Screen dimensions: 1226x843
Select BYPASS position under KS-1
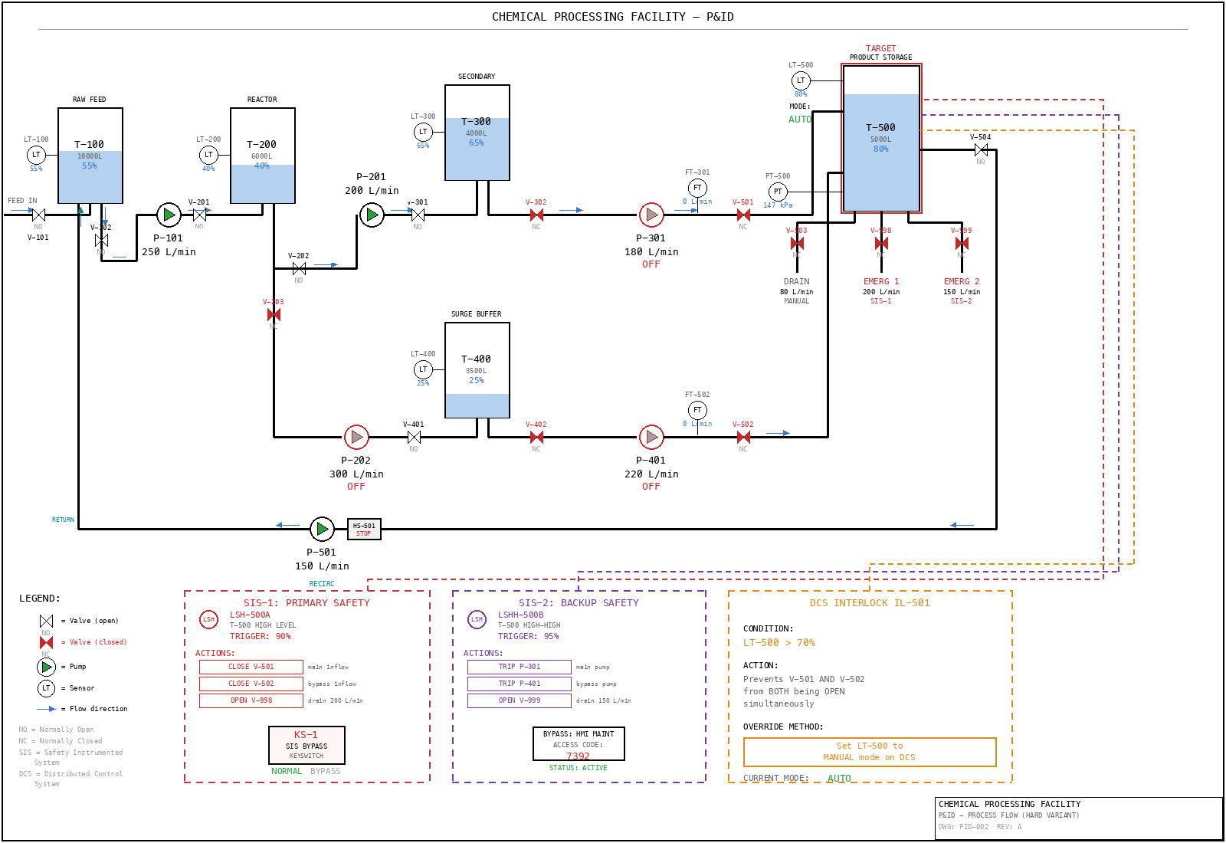[325, 771]
